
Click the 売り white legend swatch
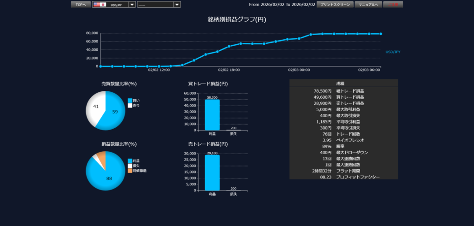[130, 106]
